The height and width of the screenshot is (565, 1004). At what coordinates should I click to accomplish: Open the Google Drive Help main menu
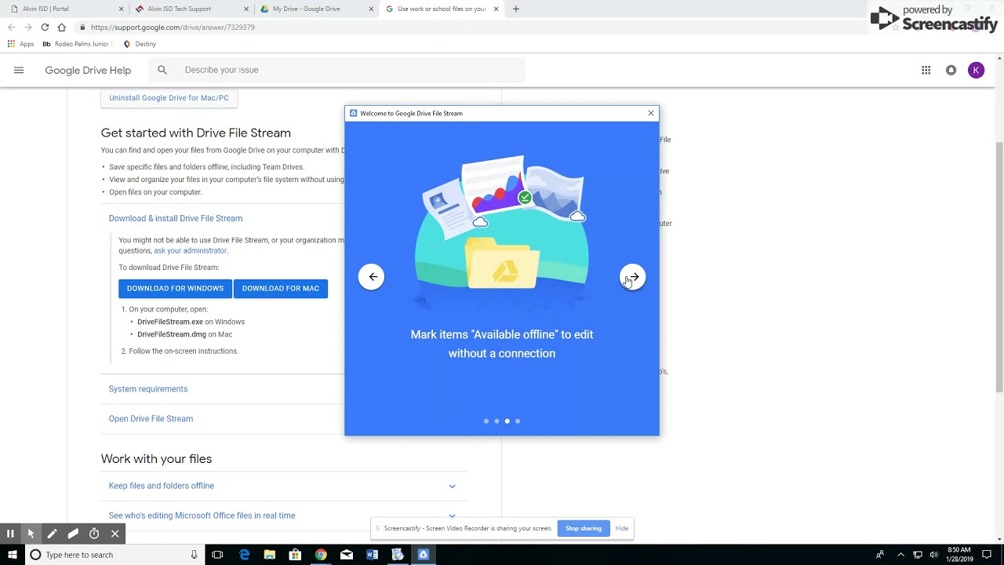[19, 70]
